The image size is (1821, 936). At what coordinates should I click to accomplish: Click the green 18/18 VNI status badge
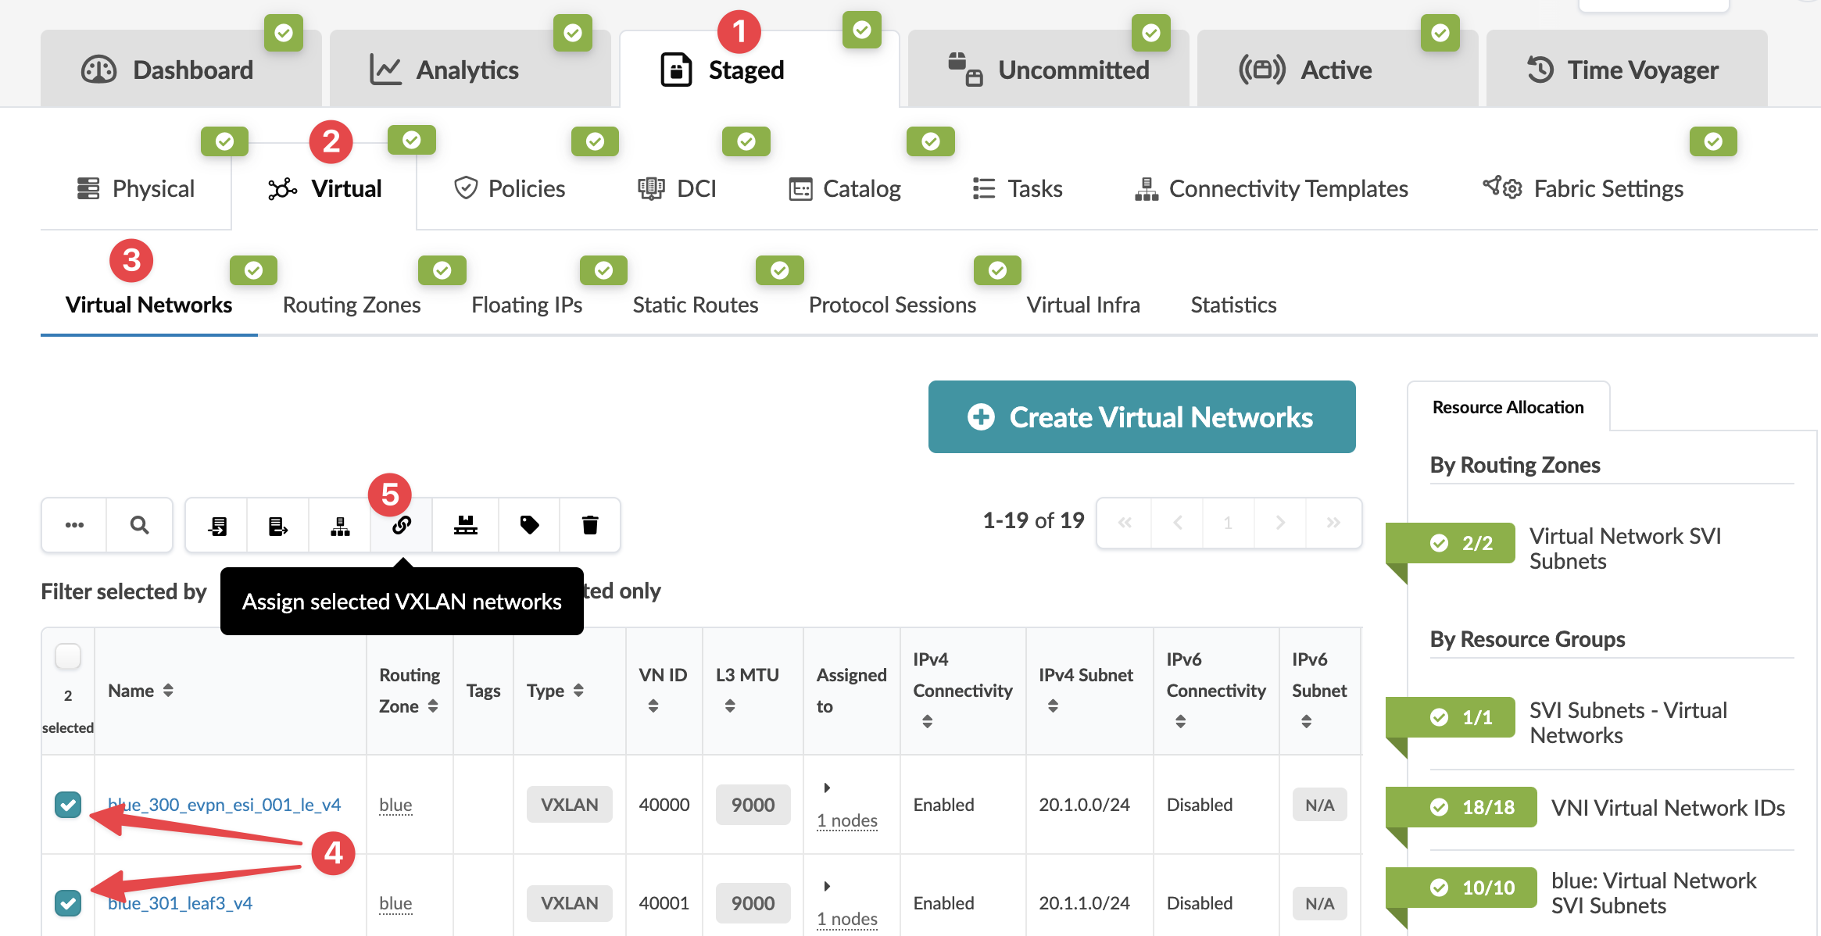point(1461,807)
